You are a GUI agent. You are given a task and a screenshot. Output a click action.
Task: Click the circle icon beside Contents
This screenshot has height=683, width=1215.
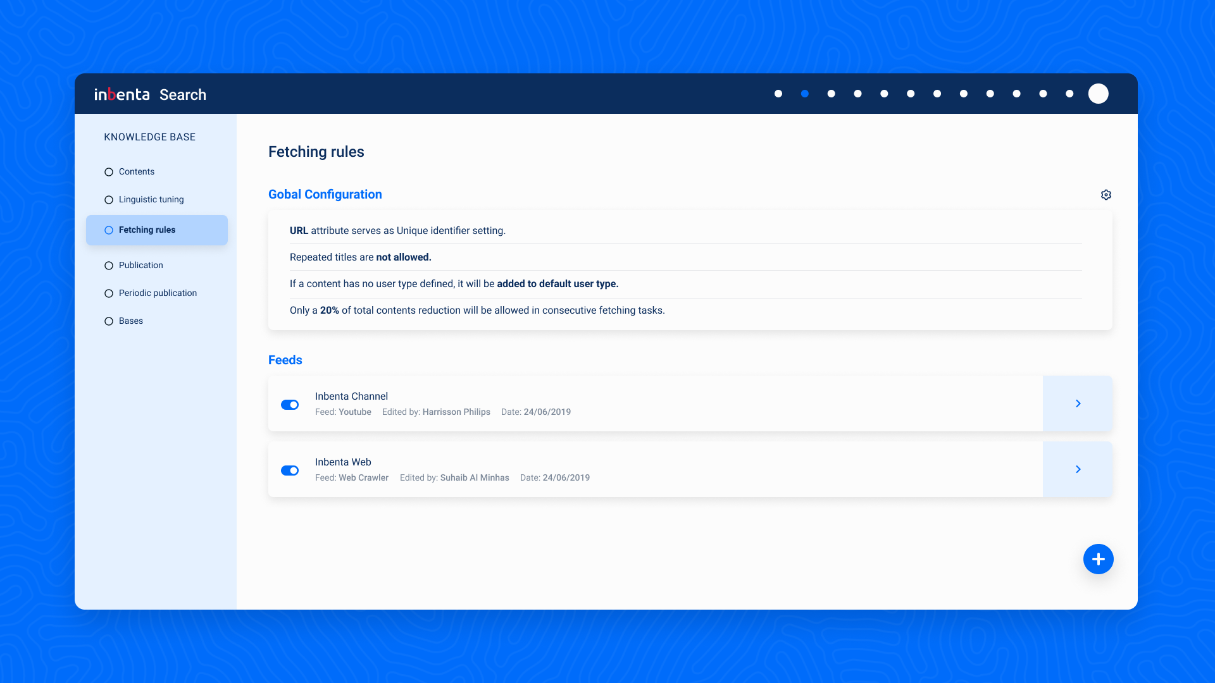point(109,172)
